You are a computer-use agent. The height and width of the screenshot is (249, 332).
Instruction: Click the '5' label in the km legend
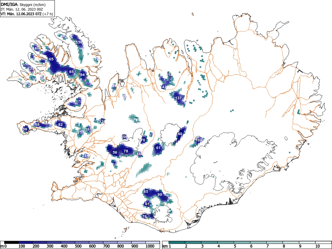tap(235, 246)
